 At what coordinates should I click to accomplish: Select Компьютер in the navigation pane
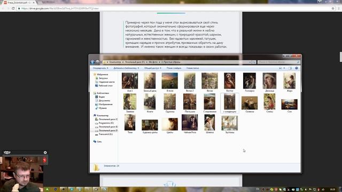pyautogui.click(x=103, y=116)
